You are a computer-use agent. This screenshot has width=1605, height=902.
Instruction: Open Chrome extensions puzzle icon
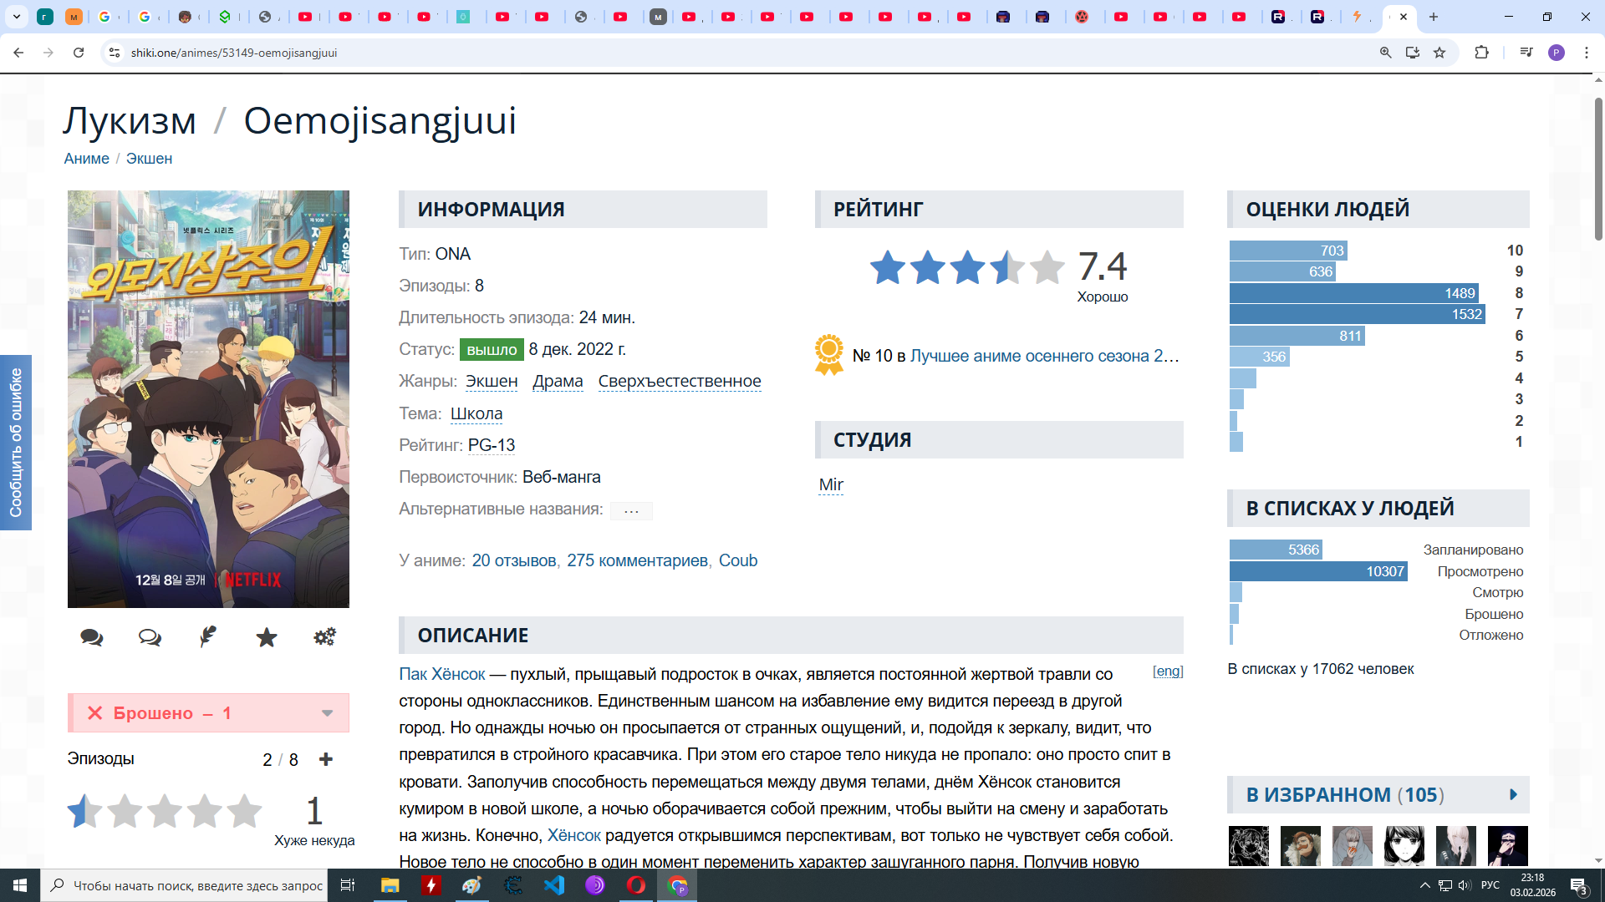tap(1481, 53)
